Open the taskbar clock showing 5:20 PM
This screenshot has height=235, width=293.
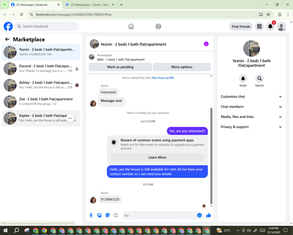(274, 230)
